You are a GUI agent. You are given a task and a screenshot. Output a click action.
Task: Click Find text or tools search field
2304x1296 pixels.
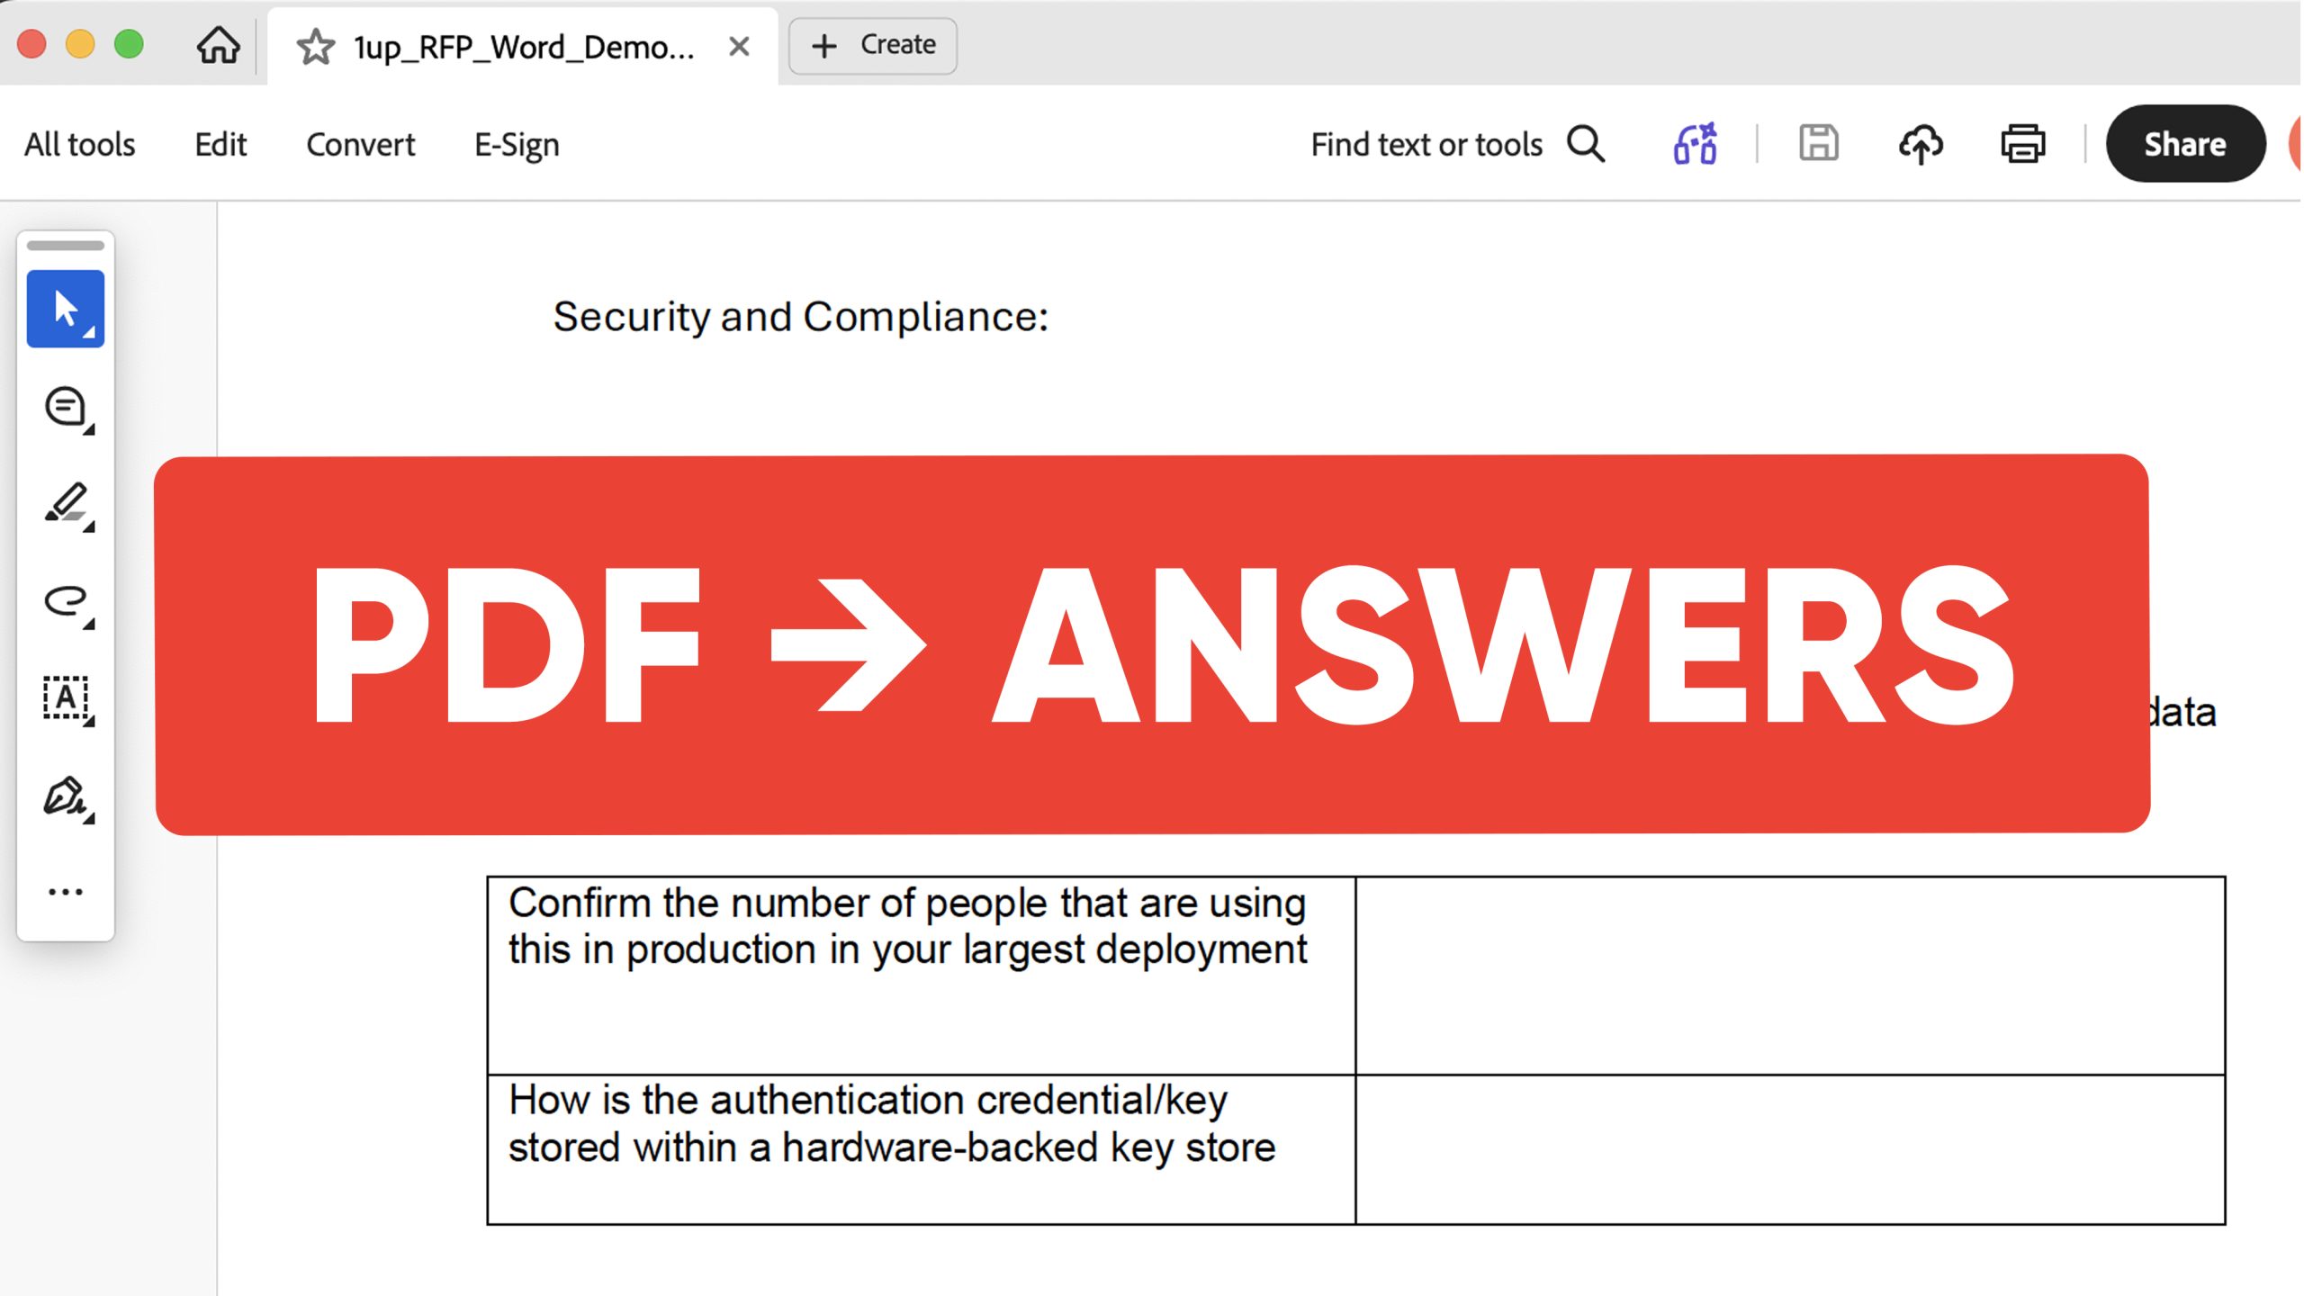point(1426,144)
